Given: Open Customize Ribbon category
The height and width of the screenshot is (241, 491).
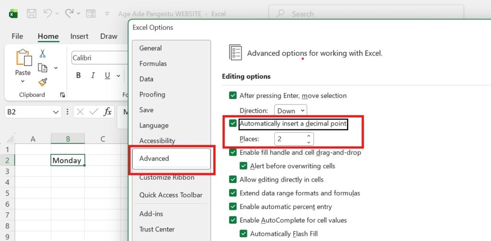Looking at the screenshot, I should (167, 177).
